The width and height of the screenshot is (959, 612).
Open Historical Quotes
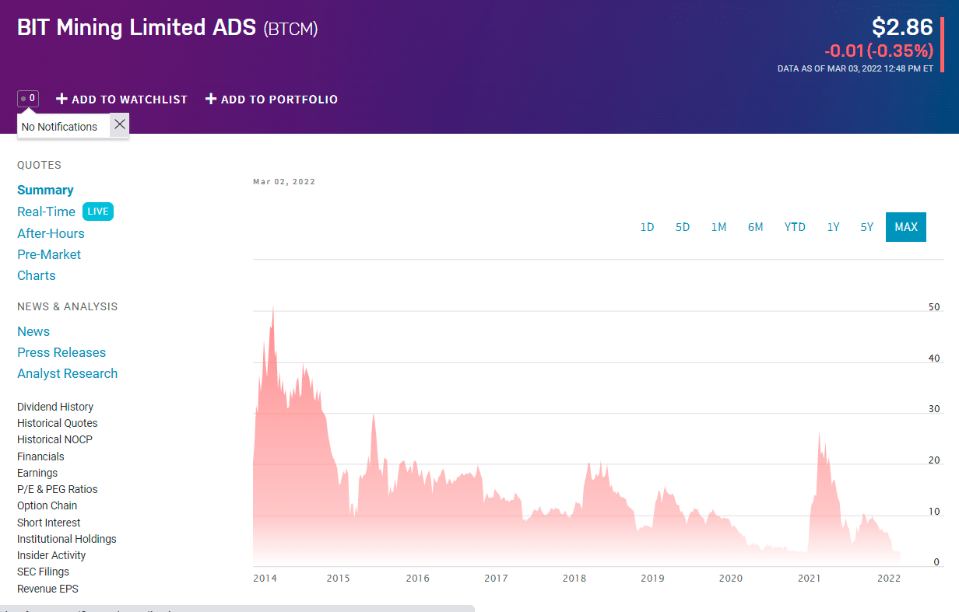(58, 423)
